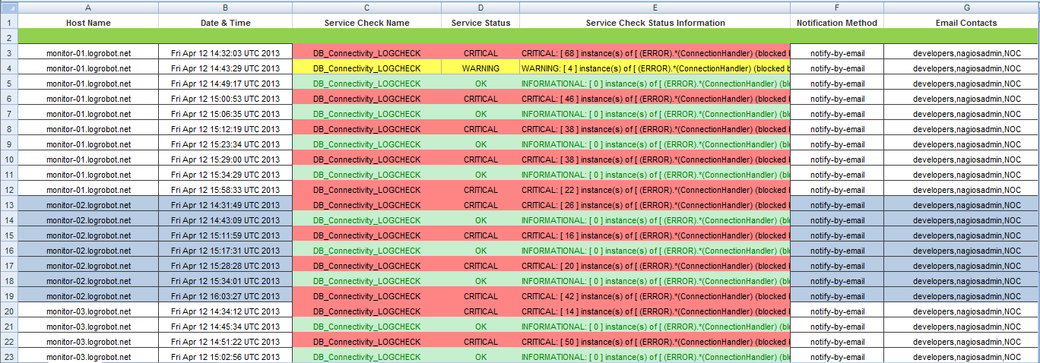
Task: Click notify-by-email cell in row 3
Action: click(836, 53)
